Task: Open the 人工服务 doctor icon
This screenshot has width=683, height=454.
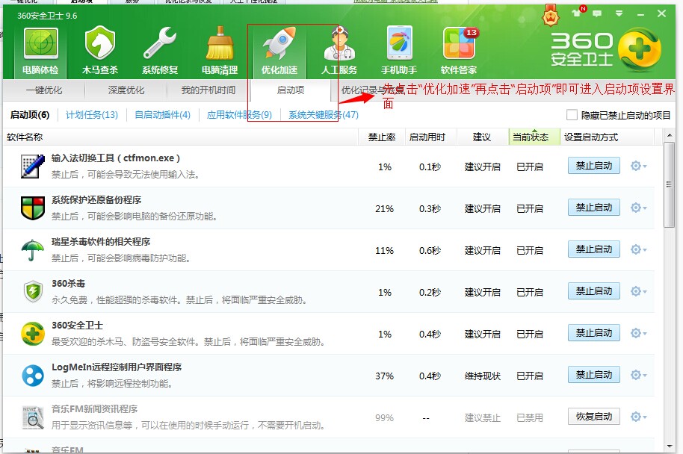Action: pyautogui.click(x=339, y=50)
